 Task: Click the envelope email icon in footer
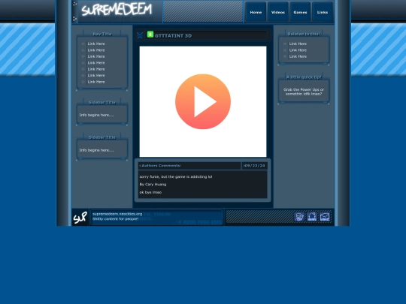[325, 217]
